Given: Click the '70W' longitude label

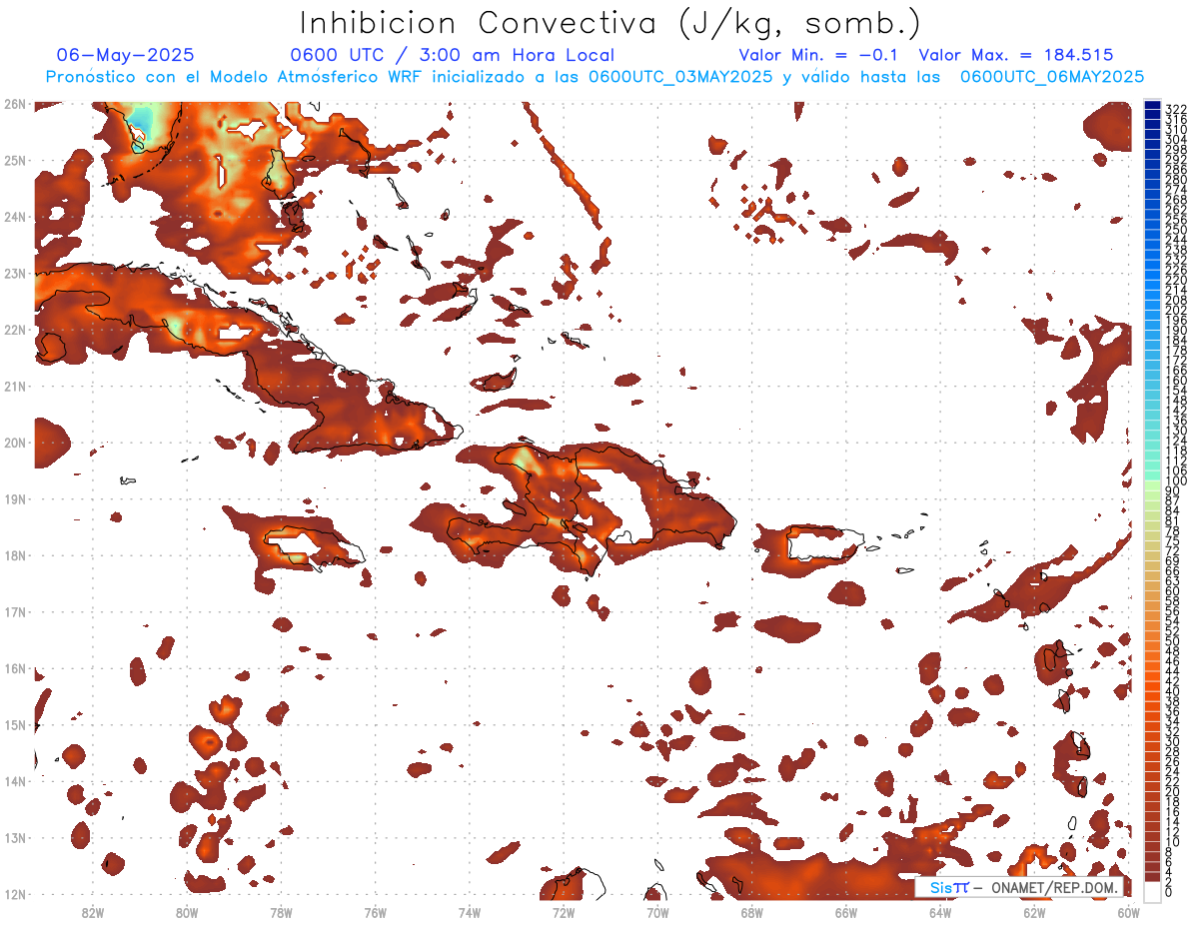Looking at the screenshot, I should tap(657, 912).
